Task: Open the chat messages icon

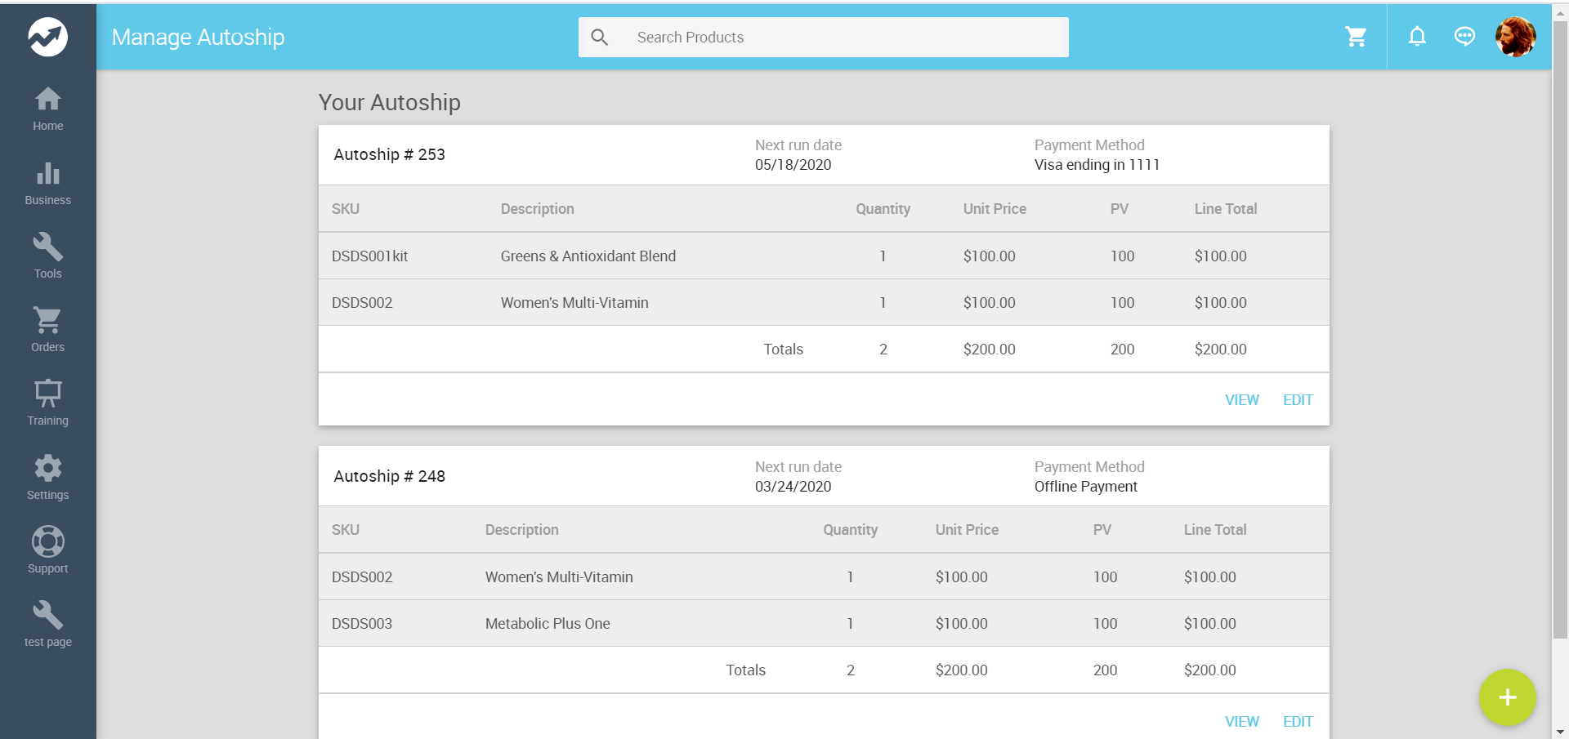Action: pyautogui.click(x=1464, y=37)
